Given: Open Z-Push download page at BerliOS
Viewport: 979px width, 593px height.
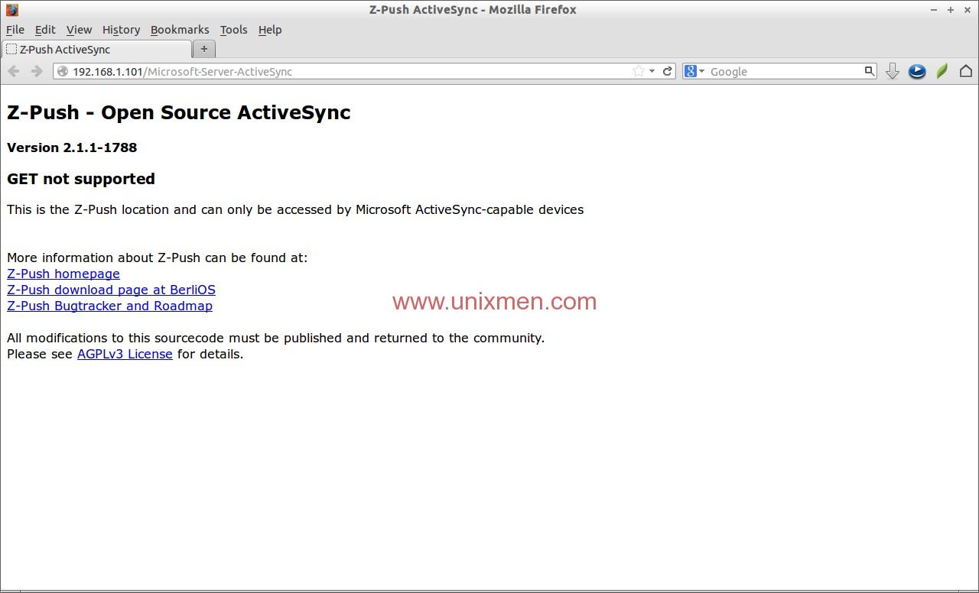Looking at the screenshot, I should pyautogui.click(x=111, y=290).
